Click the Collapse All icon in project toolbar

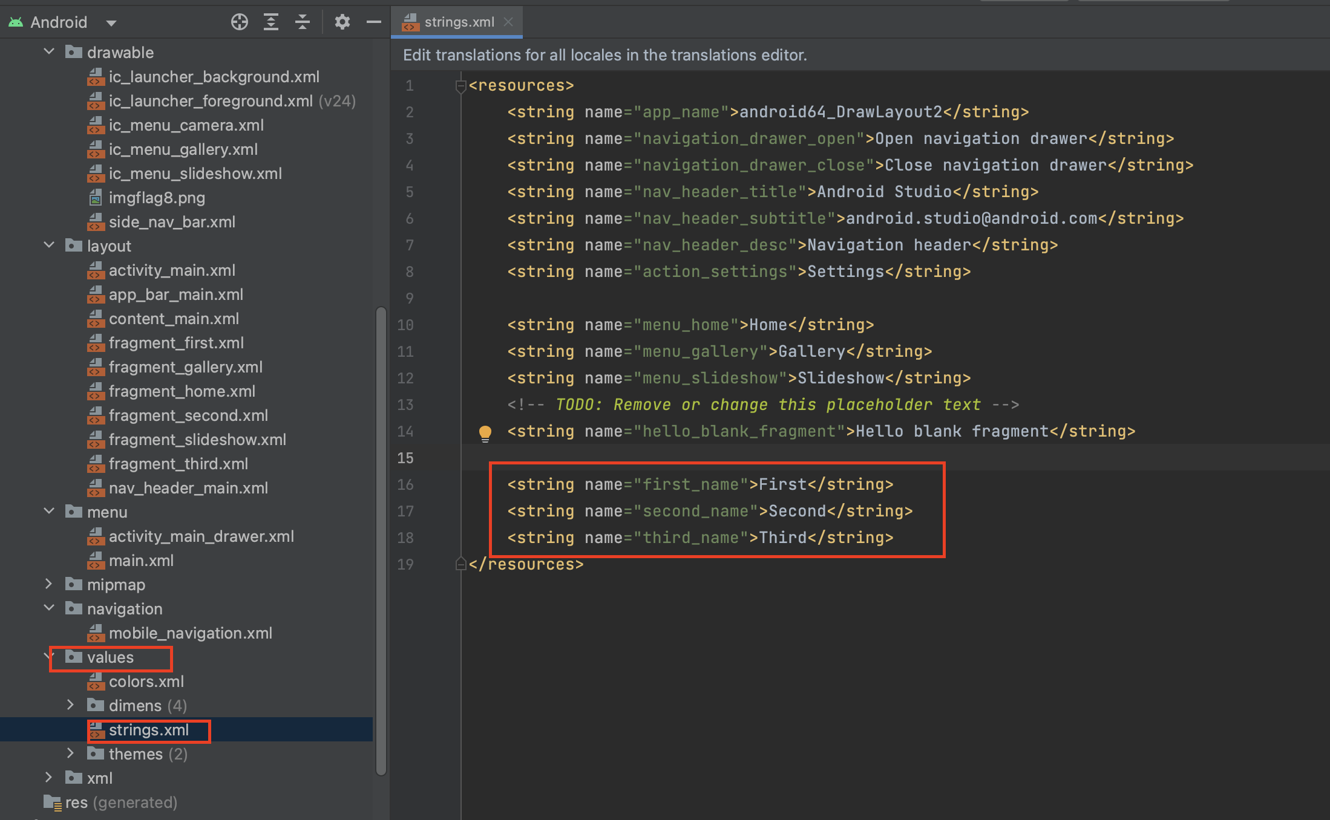coord(303,22)
